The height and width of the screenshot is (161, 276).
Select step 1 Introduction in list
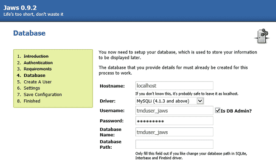tap(36, 56)
